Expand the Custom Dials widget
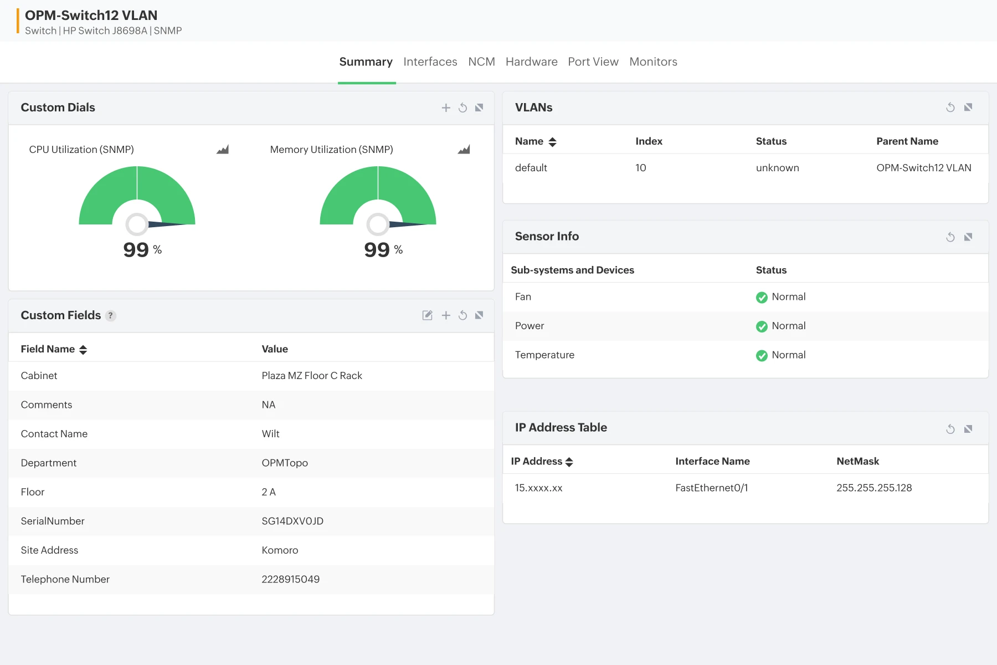Viewport: 997px width, 665px height. 479,108
